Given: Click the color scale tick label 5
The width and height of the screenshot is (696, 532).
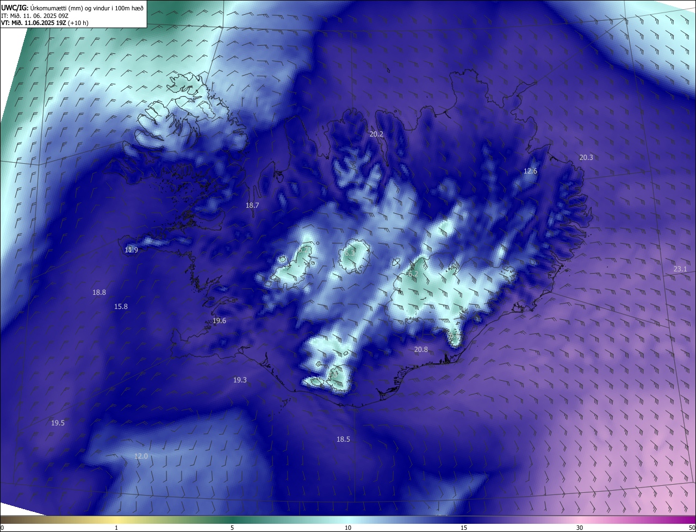Looking at the screenshot, I should pyautogui.click(x=232, y=528).
